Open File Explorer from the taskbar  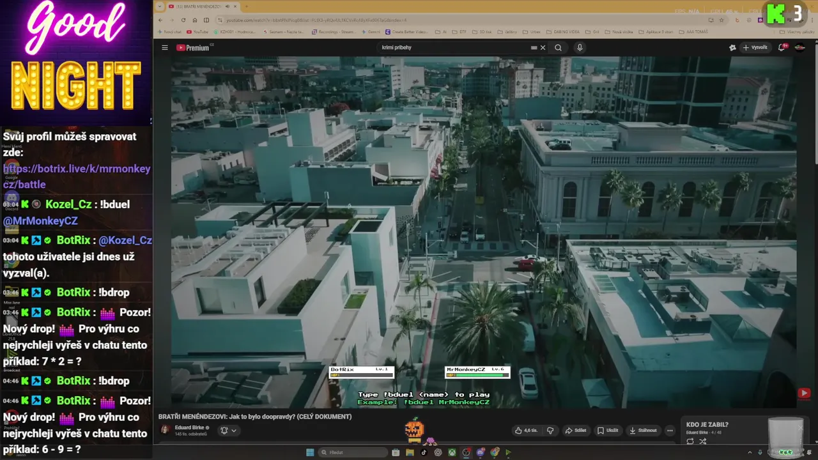coord(410,452)
